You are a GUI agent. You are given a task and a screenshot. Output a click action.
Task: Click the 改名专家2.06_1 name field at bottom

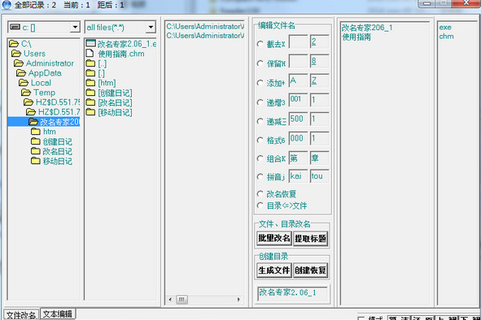click(292, 293)
